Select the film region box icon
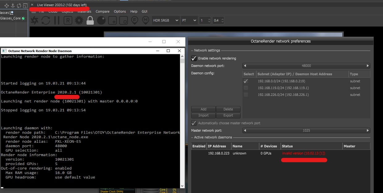Image resolution: width=383 pixels, height=193 pixels. [x=123, y=21]
